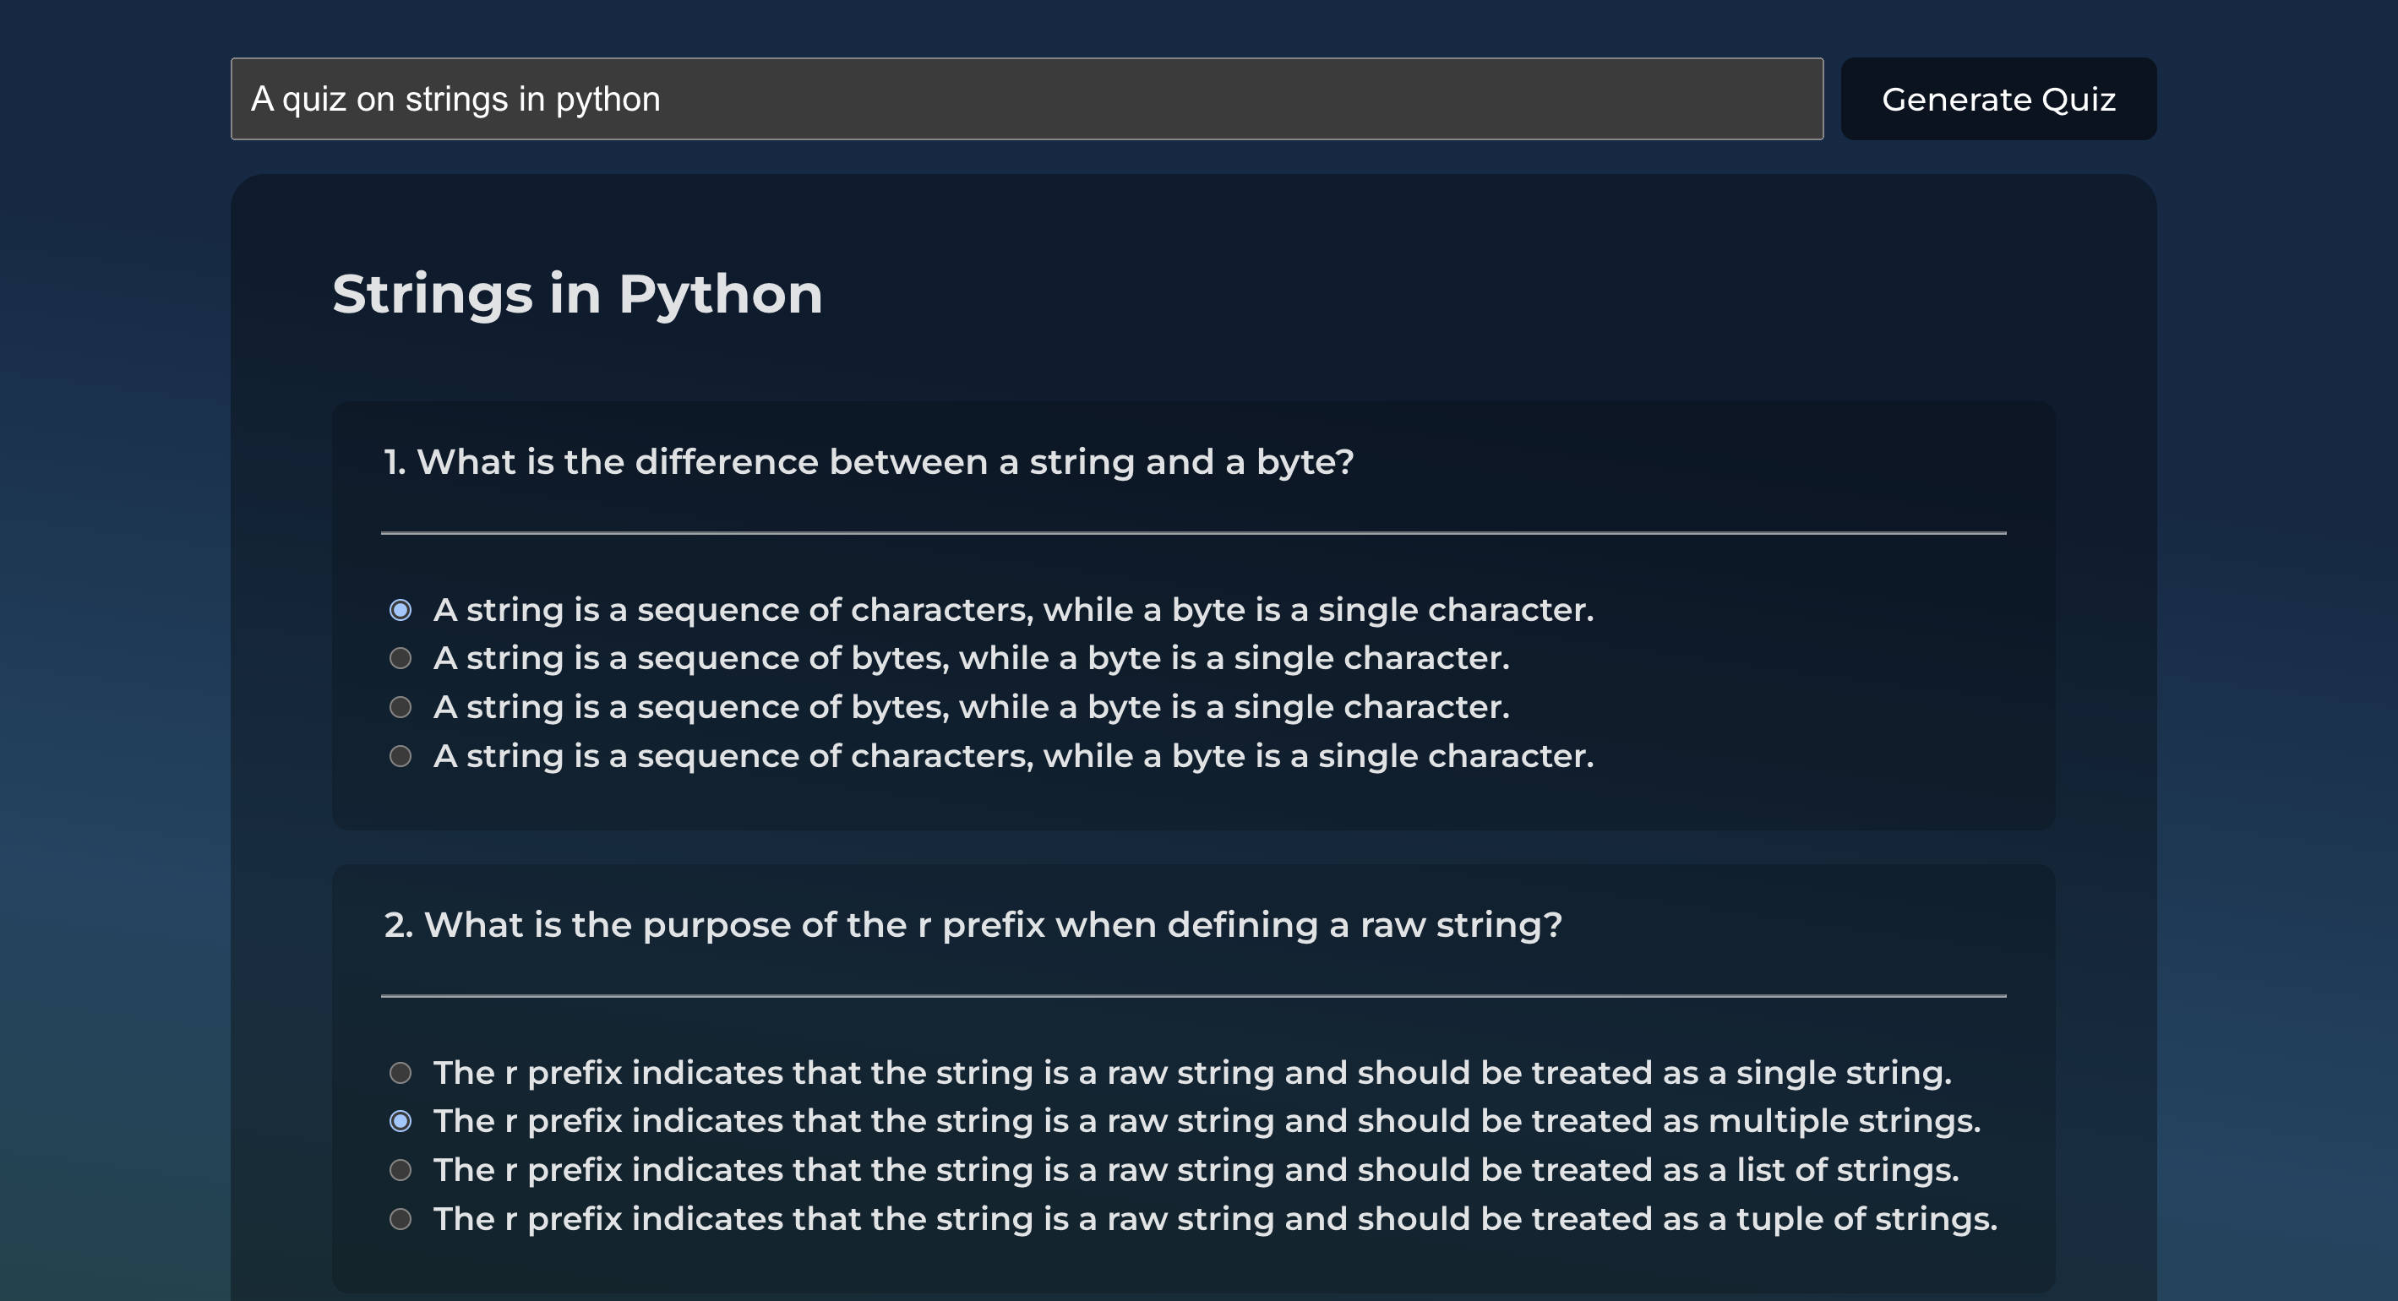Image resolution: width=2398 pixels, height=1301 pixels.
Task: Click question 1 heading about string and byte
Action: point(869,461)
